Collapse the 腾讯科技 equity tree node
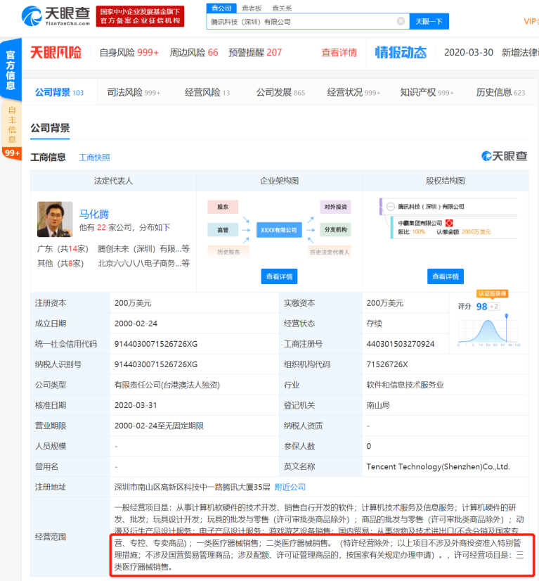 390,206
